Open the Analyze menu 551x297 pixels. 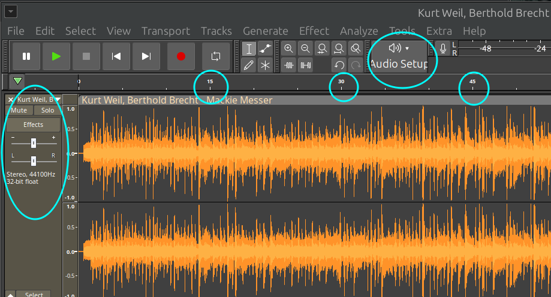[x=359, y=31]
